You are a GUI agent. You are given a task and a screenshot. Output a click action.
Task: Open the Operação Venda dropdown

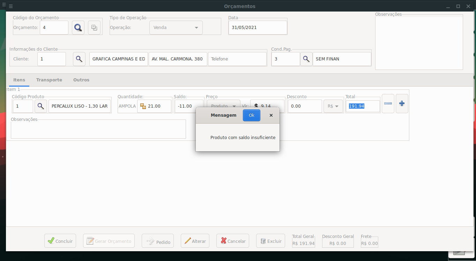click(x=176, y=28)
